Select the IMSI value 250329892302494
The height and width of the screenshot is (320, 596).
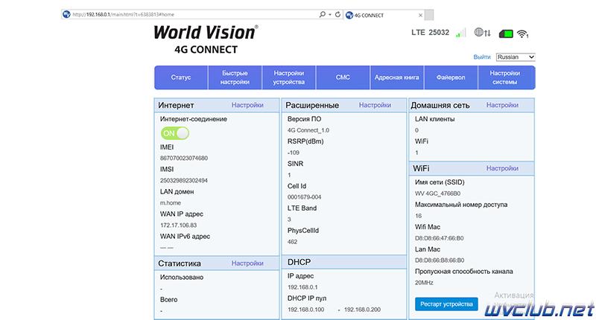tap(184, 180)
